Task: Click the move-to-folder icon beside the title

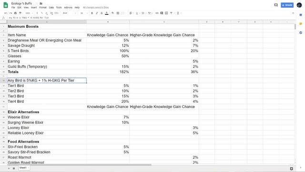Action: pyautogui.click(x=41, y=3)
